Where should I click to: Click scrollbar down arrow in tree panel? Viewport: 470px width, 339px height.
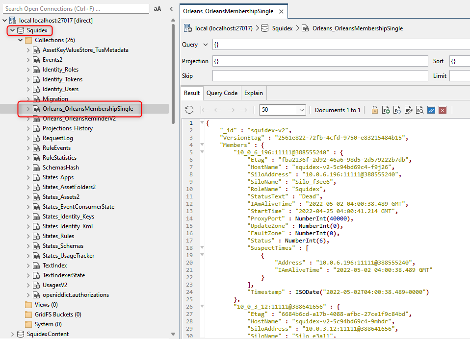click(x=173, y=334)
